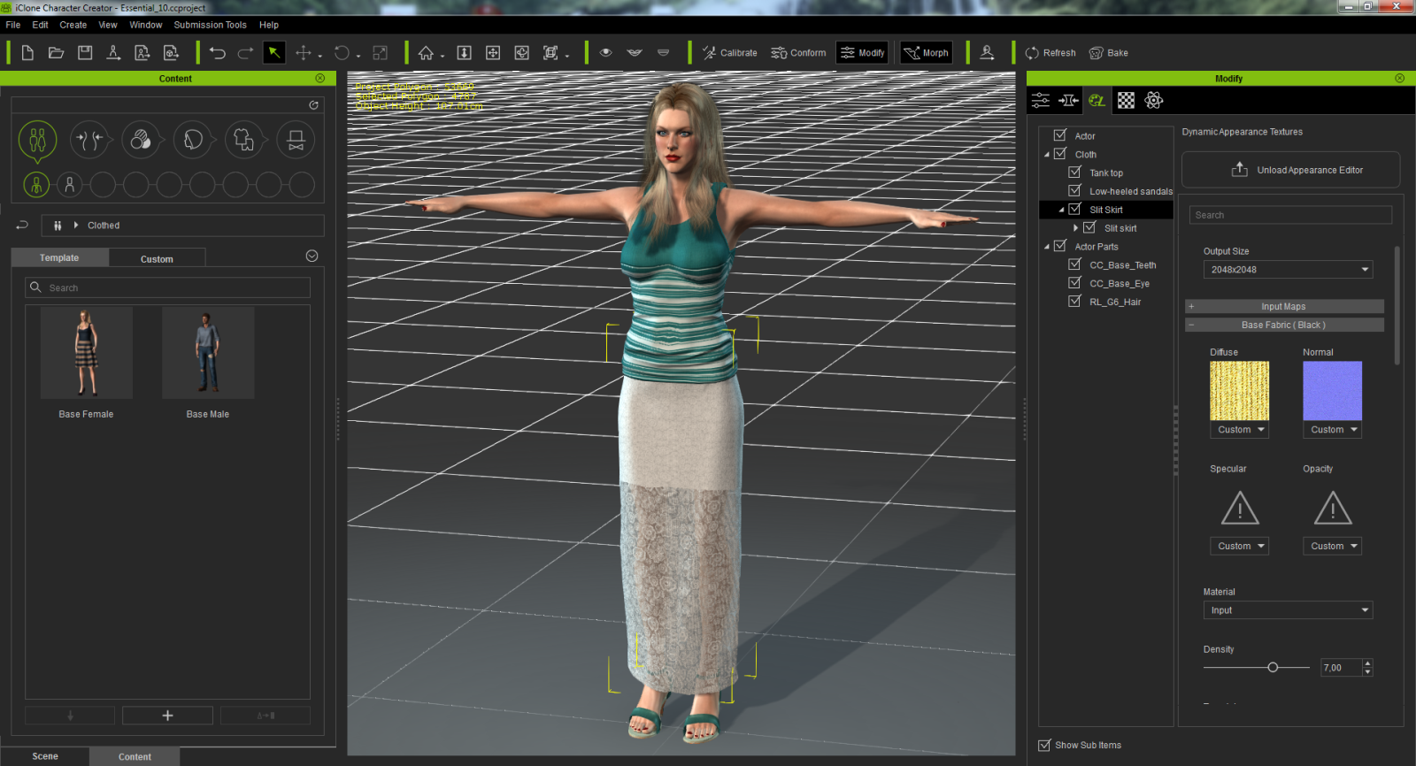
Task: Switch to the sliders tab in Modify panel
Action: (1041, 100)
